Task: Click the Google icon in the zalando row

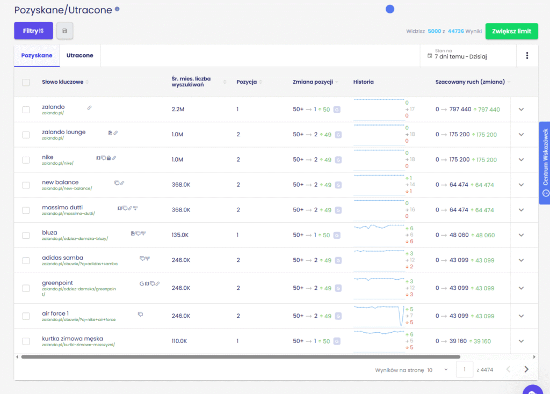Action: [337, 110]
